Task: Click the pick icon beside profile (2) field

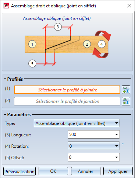Action: 126,101
